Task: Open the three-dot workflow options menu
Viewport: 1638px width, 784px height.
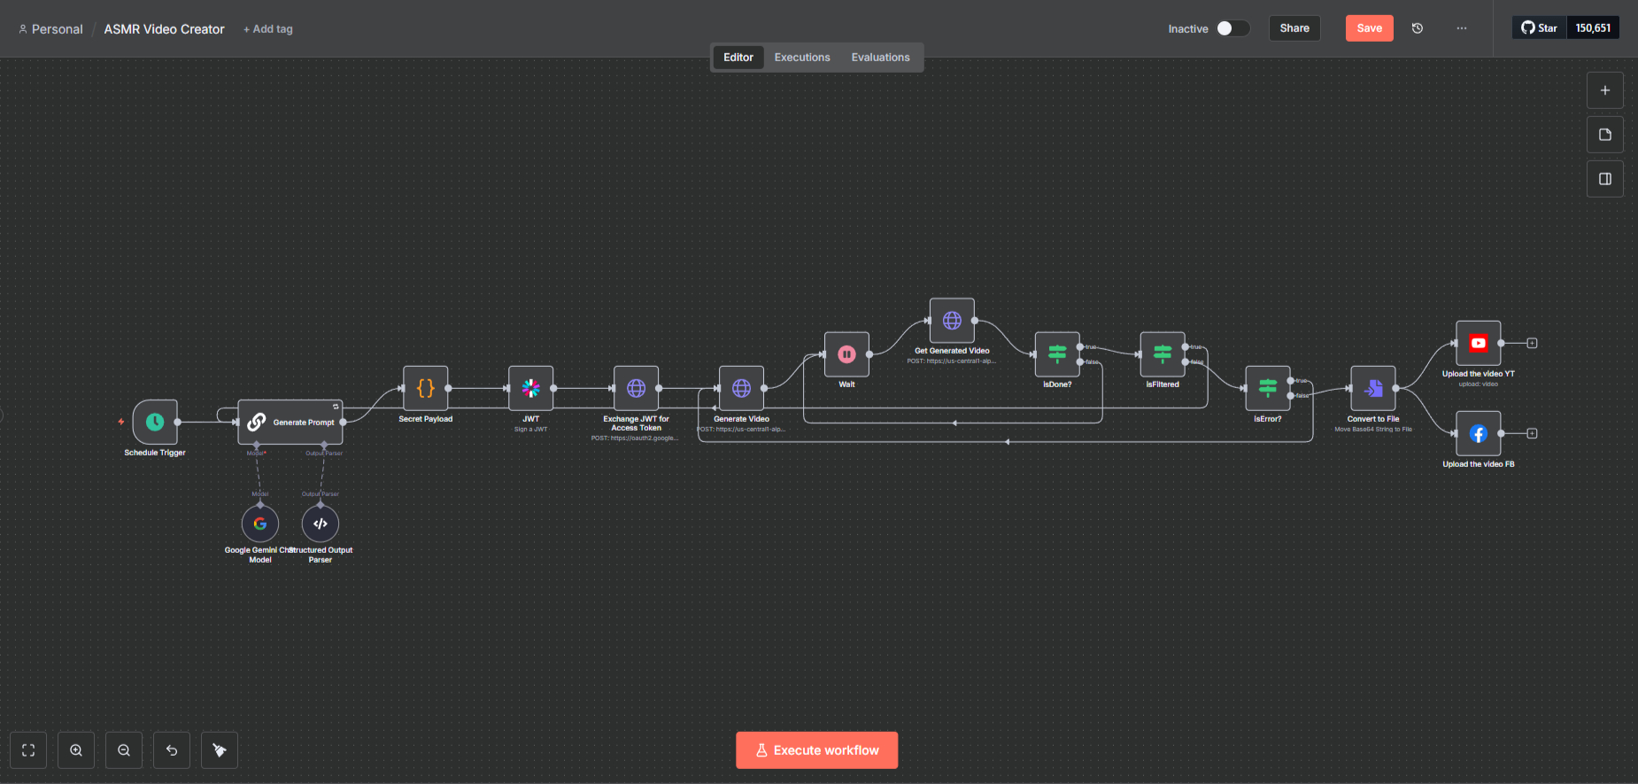Action: coord(1461,28)
